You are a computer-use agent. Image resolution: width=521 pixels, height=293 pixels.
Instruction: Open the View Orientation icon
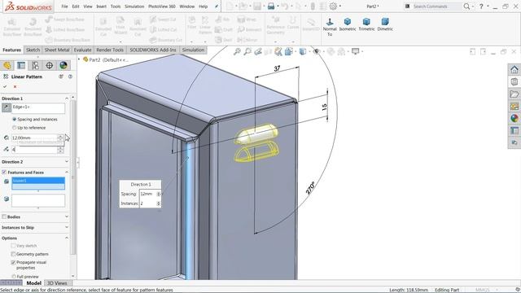[x=288, y=51]
